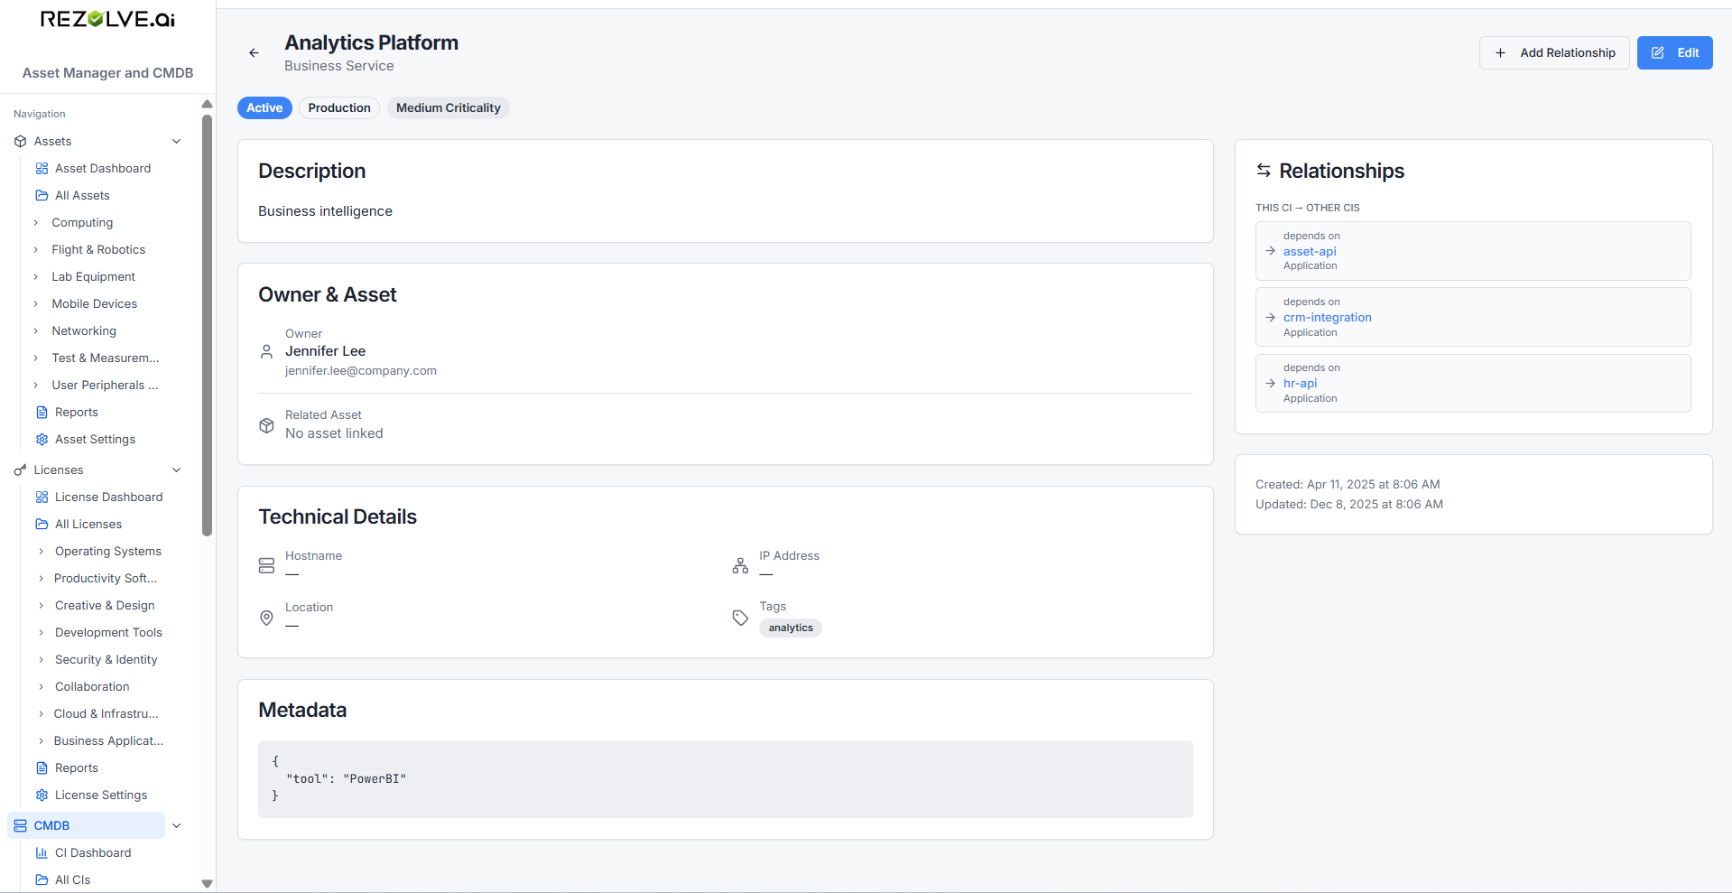1732x893 pixels.
Task: Expand the Lab Equipment category
Action: (x=36, y=277)
